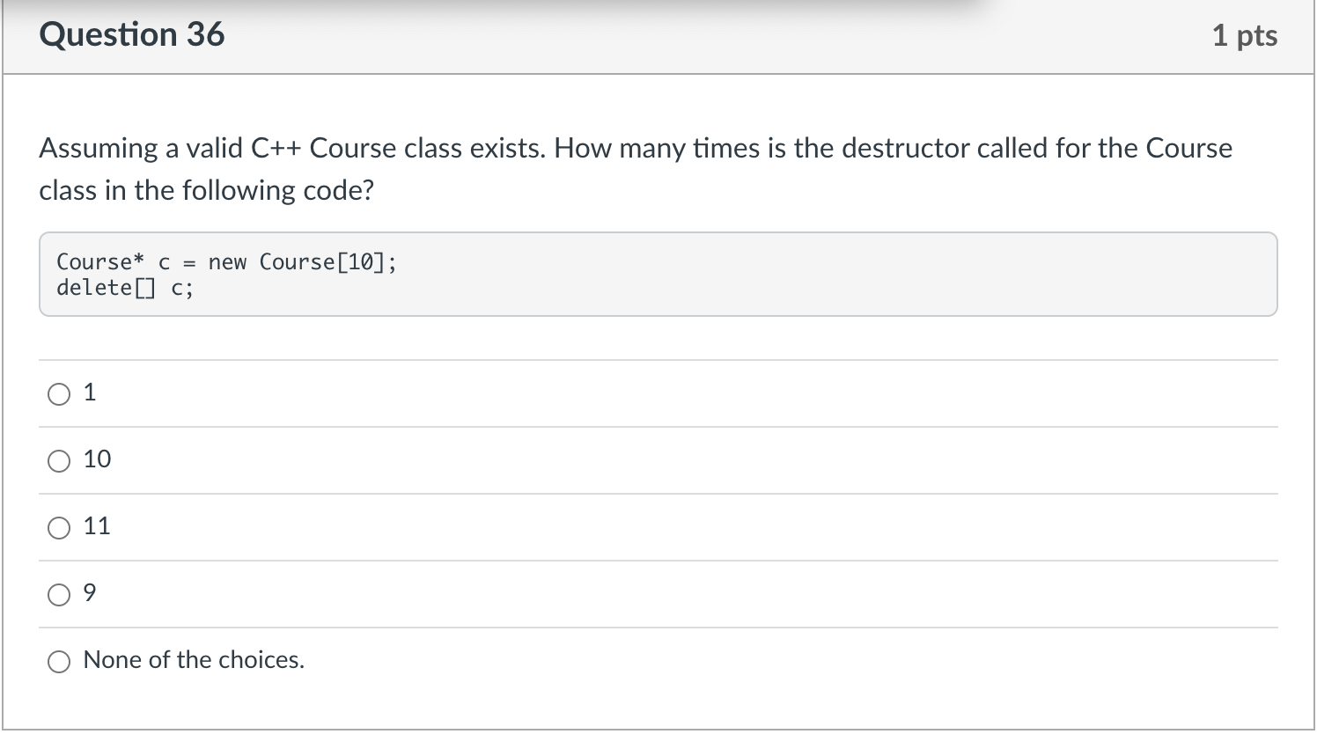The height and width of the screenshot is (734, 1317).
Task: Click the Question 36 header text
Action: coord(132,34)
